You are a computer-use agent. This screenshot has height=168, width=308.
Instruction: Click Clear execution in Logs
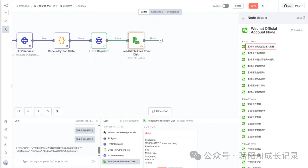[x=130, y=121]
